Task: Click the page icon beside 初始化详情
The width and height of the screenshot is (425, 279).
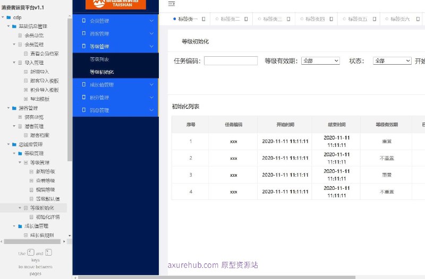Action: [x=31, y=217]
